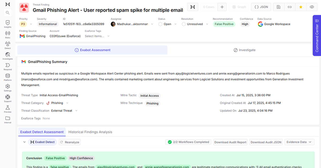Viewport: 321px width, 168px height.
Task: Click the High confidence badge
Action: point(245,24)
